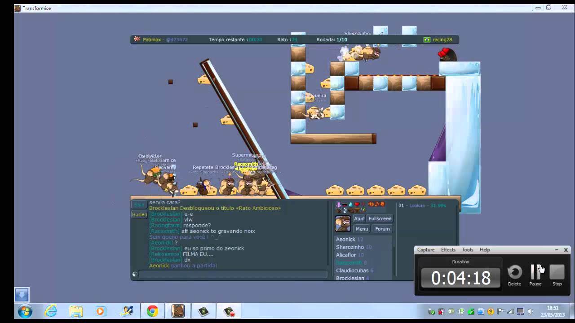The width and height of the screenshot is (575, 323).
Task: Click the chat message input field
Action: tap(233, 274)
